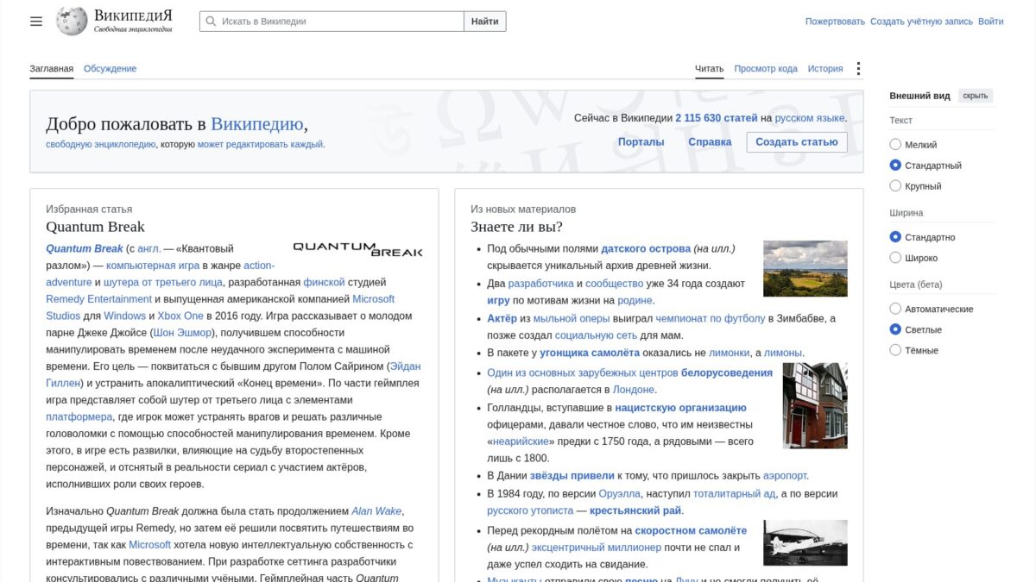Click the Шон Эшмор link

(x=182, y=333)
